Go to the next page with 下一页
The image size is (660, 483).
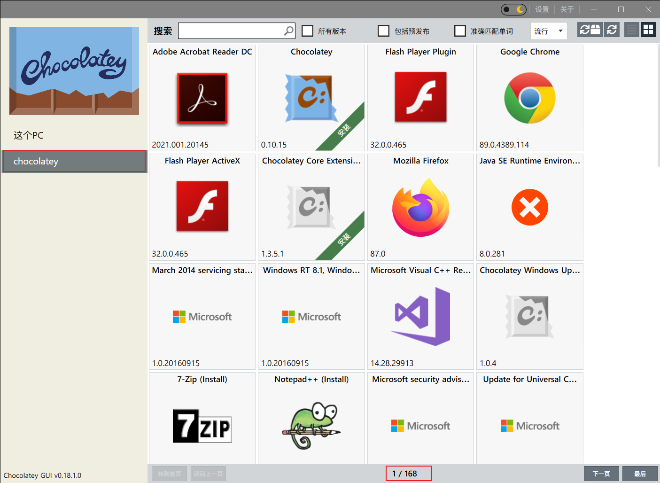point(601,474)
